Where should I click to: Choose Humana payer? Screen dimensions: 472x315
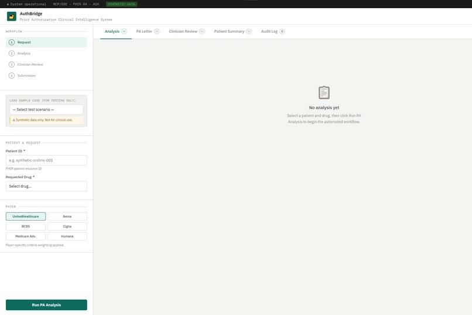pyautogui.click(x=67, y=236)
